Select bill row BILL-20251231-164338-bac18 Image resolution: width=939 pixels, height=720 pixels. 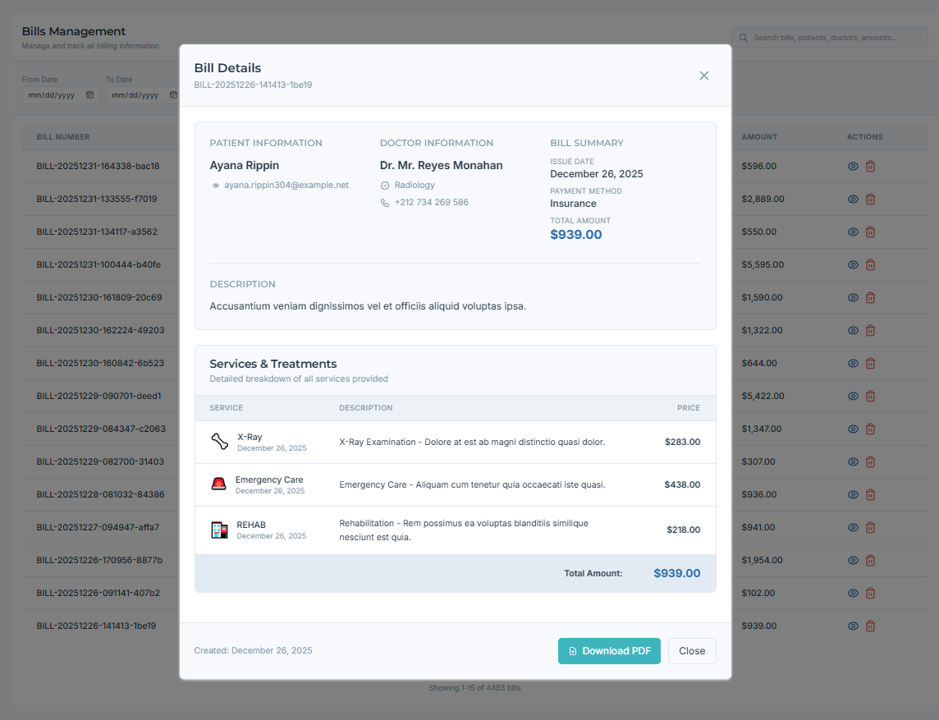pyautogui.click(x=98, y=166)
